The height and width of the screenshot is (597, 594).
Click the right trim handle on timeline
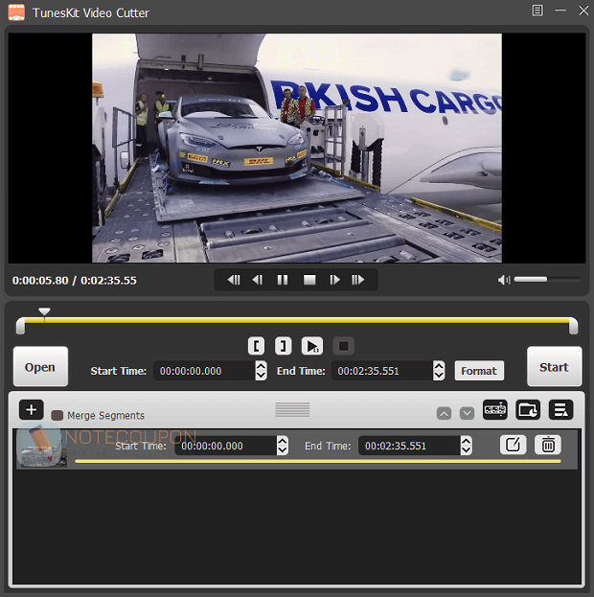[574, 326]
